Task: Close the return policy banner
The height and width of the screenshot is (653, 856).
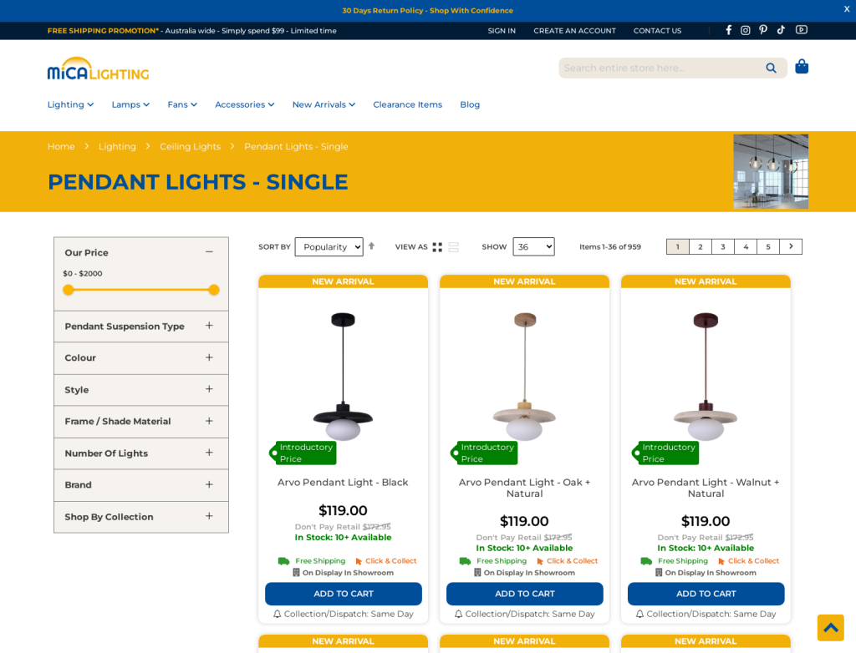Action: [x=847, y=9]
